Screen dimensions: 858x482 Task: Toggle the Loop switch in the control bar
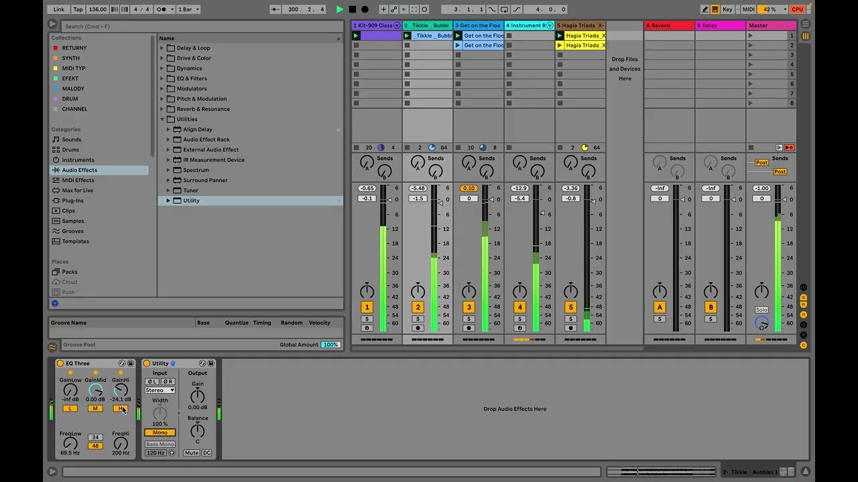click(504, 9)
